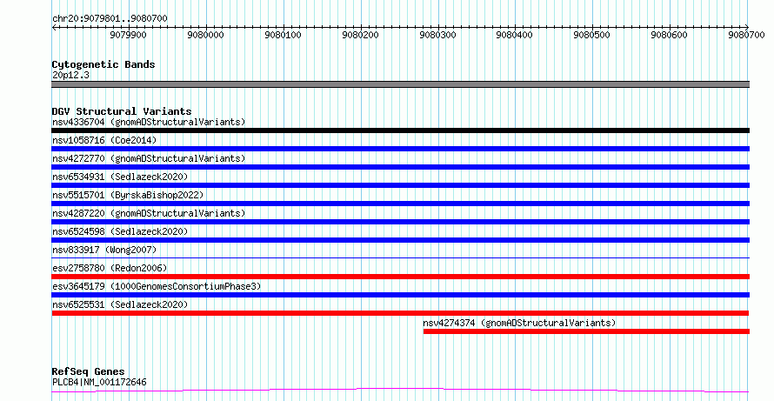
Task: Select the Cytogenetic Bands track heading
Action: (103, 64)
